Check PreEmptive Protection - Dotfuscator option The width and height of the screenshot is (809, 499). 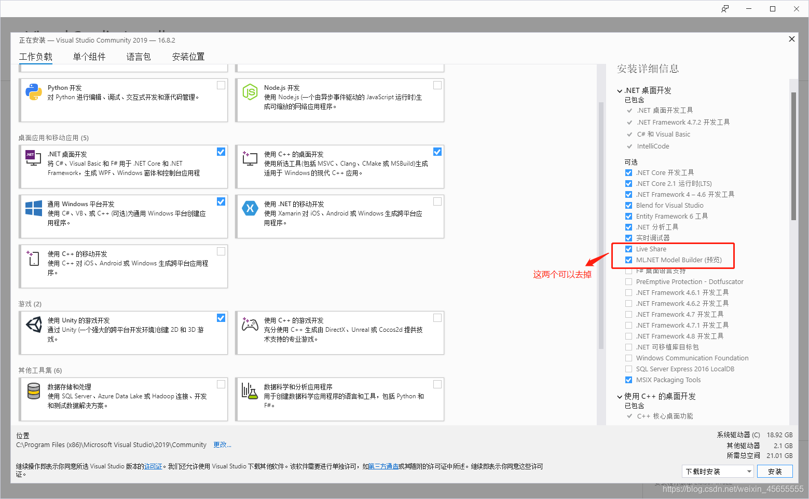tap(628, 282)
